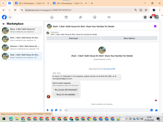Click the back arrow beside Marketplace
Screen dimensions: 163x122
(4, 24)
